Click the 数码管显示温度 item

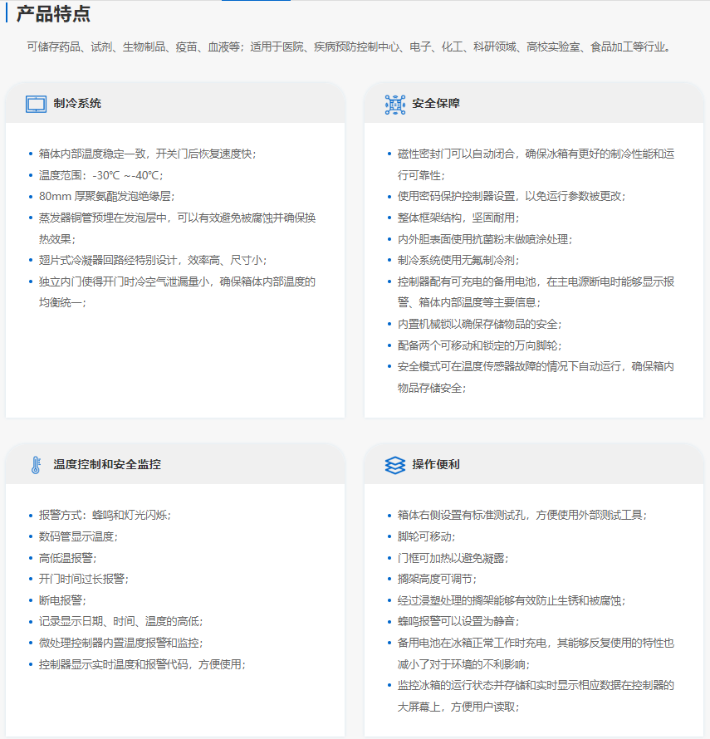pos(79,536)
